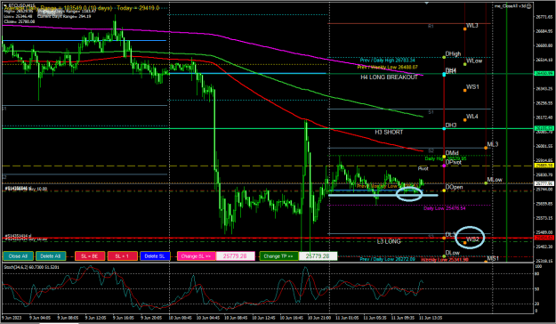This screenshot has height=324, width=556.
Task: Select the orange ML3 level marker
Action: tap(486, 148)
